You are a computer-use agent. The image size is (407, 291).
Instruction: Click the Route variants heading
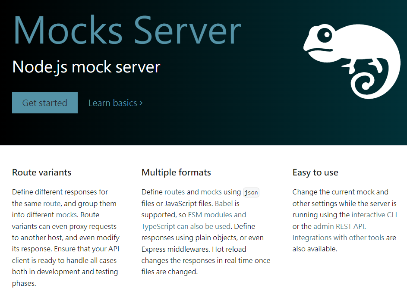41,172
